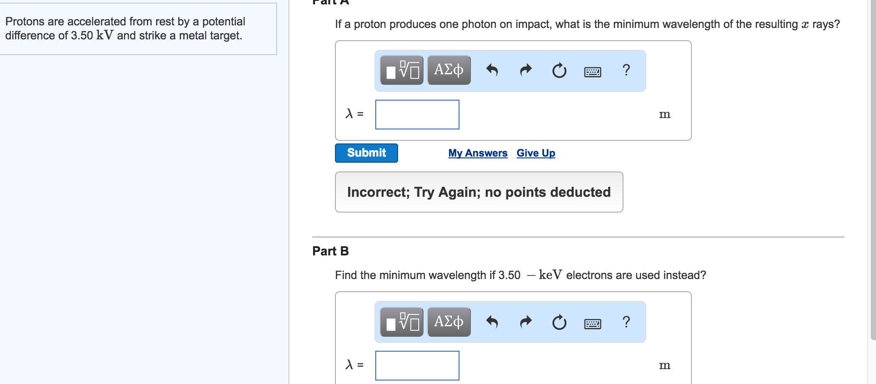
Task: Click the Incorrect; Try Again feedback box
Action: coord(479,192)
